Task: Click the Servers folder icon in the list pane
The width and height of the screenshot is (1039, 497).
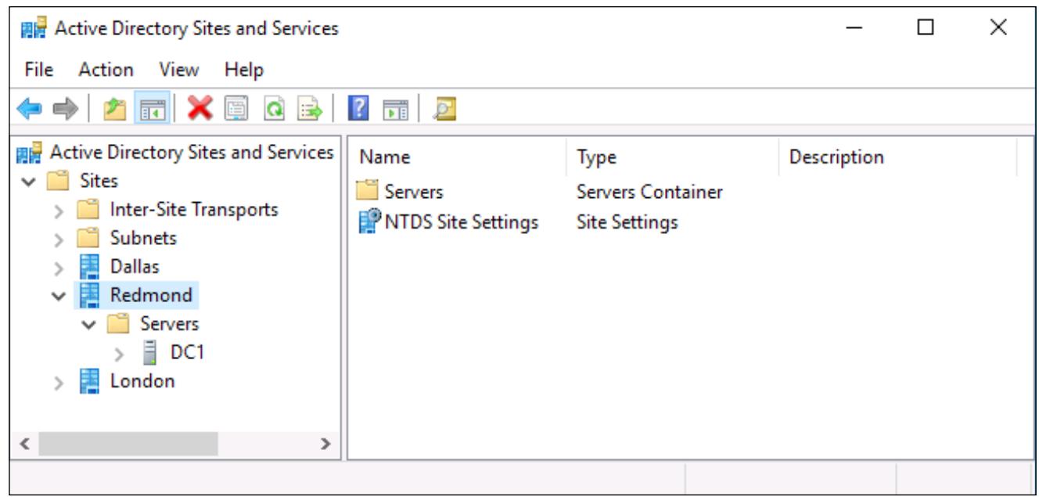Action: coord(366,191)
